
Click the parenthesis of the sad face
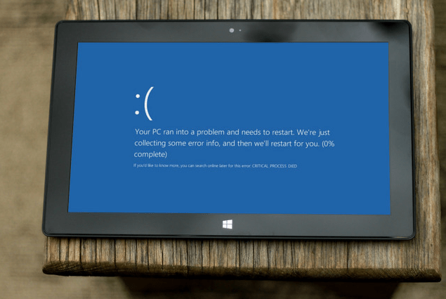point(148,104)
